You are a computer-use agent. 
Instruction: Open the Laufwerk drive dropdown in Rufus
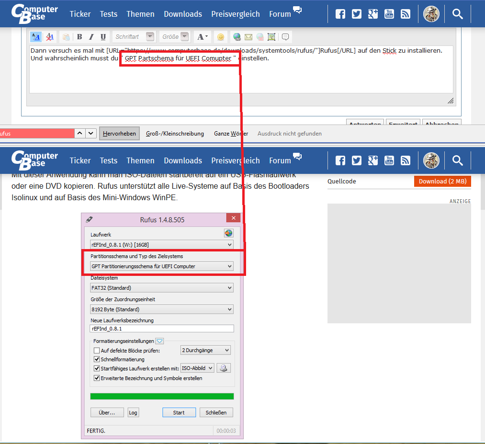tap(162, 244)
